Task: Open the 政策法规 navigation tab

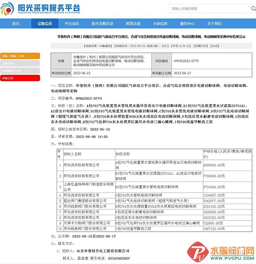Action: [x=133, y=24]
